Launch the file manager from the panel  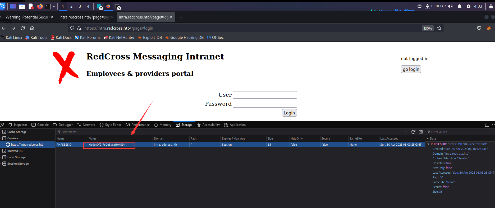22,6
